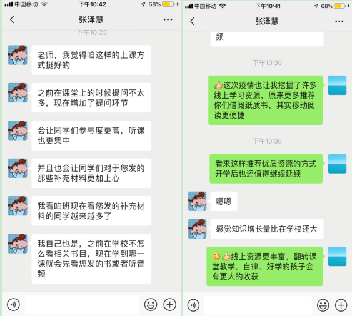
Task: Tap message bubble '会让同学们参与度更高'
Action: [91, 136]
